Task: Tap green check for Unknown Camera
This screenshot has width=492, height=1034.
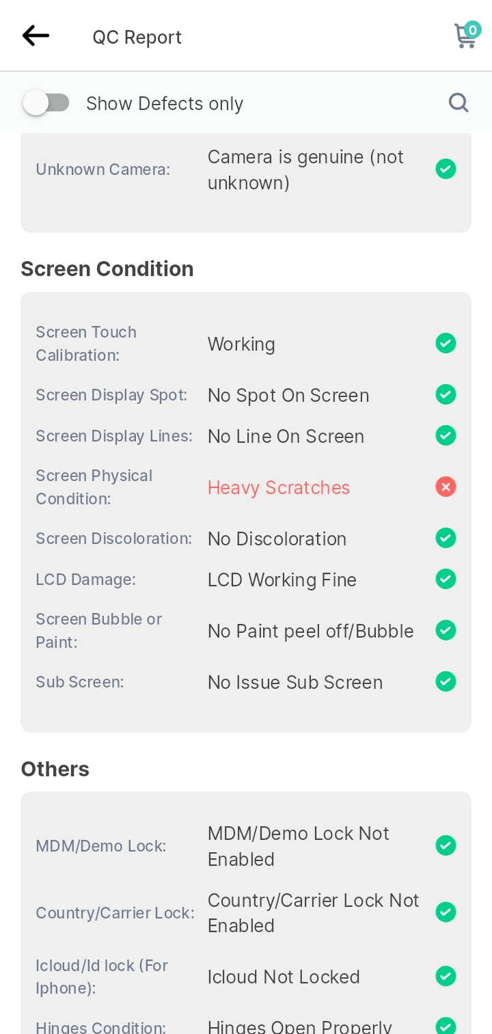Action: click(x=446, y=169)
